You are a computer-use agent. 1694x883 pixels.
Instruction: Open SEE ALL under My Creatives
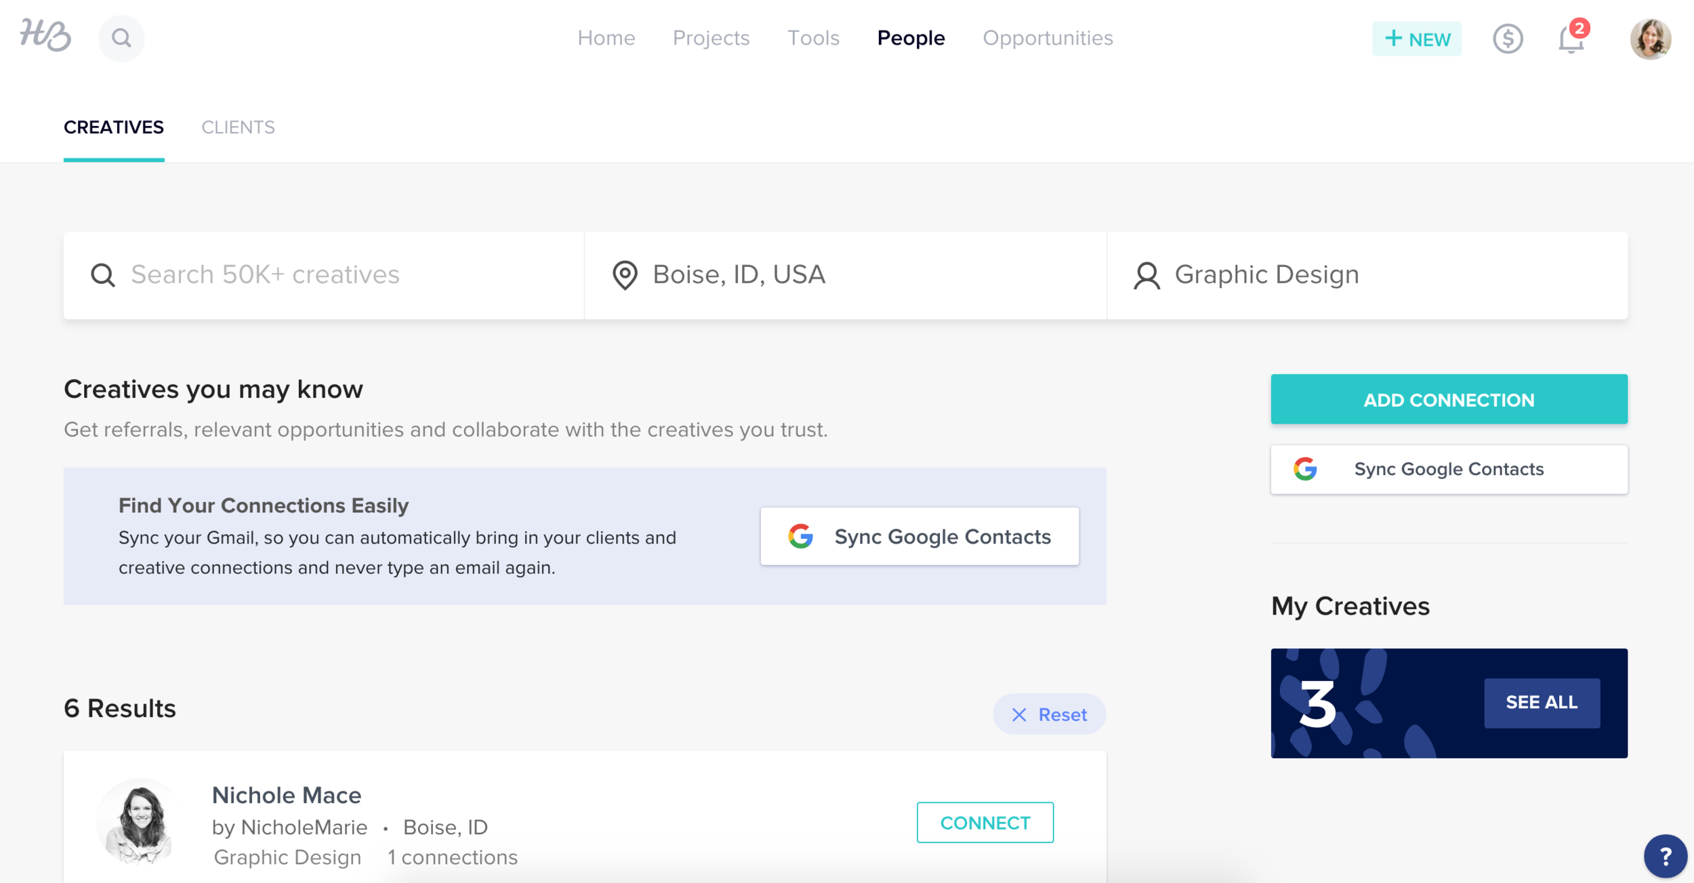tap(1541, 703)
